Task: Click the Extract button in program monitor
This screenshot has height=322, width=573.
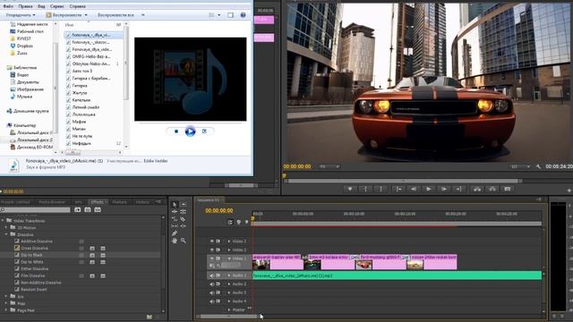Action: tap(492, 189)
